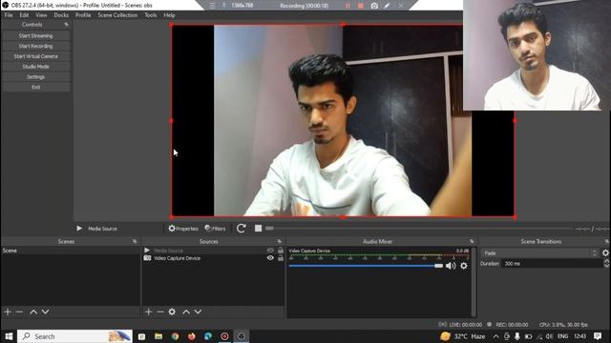Open the recorder bar hamburger menu

(212, 6)
